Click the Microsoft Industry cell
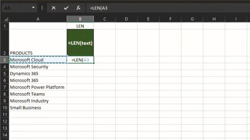The height and width of the screenshot is (140, 250). (x=38, y=101)
